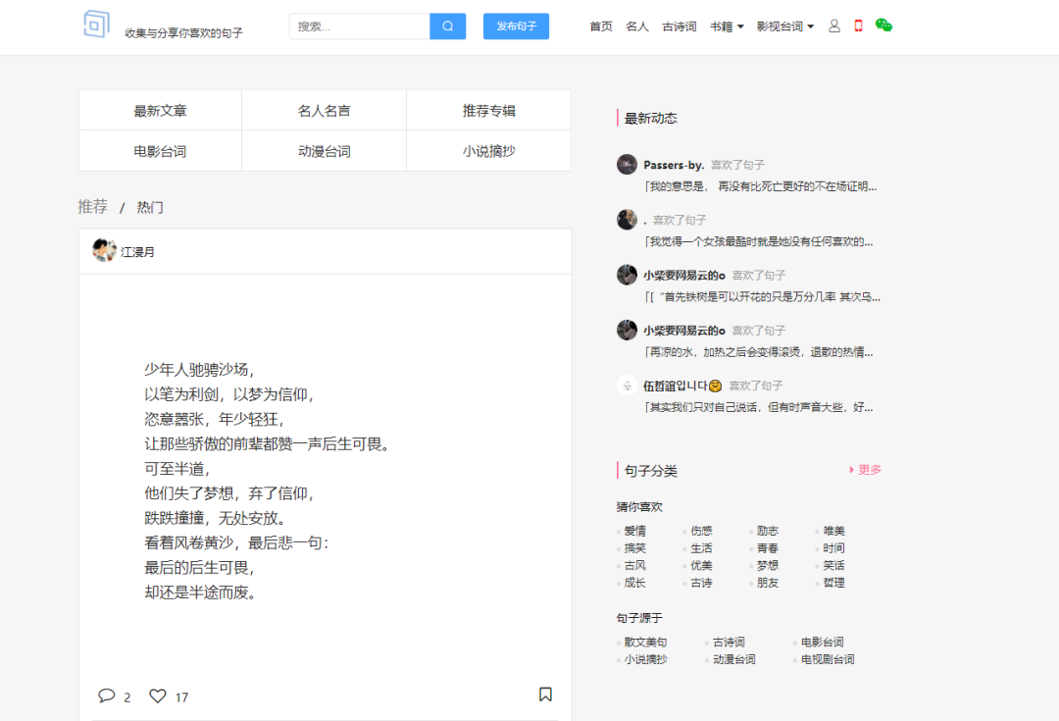Expand the 影视台词 dropdown menu
Image resolution: width=1059 pixels, height=721 pixels.
(x=784, y=26)
